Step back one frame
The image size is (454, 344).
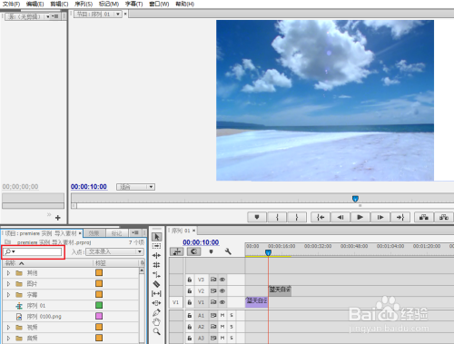coord(340,217)
